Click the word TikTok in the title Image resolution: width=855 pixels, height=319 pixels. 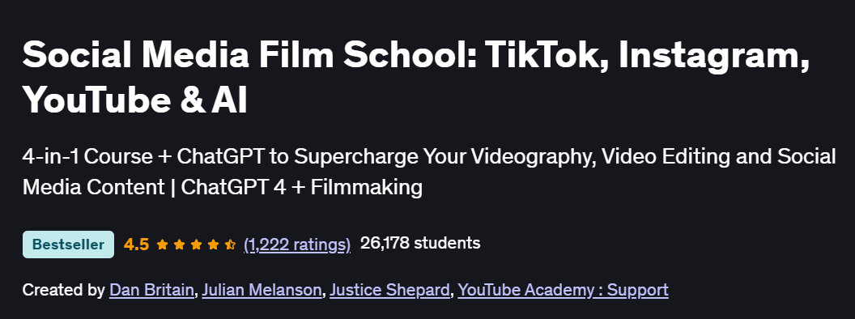547,56
